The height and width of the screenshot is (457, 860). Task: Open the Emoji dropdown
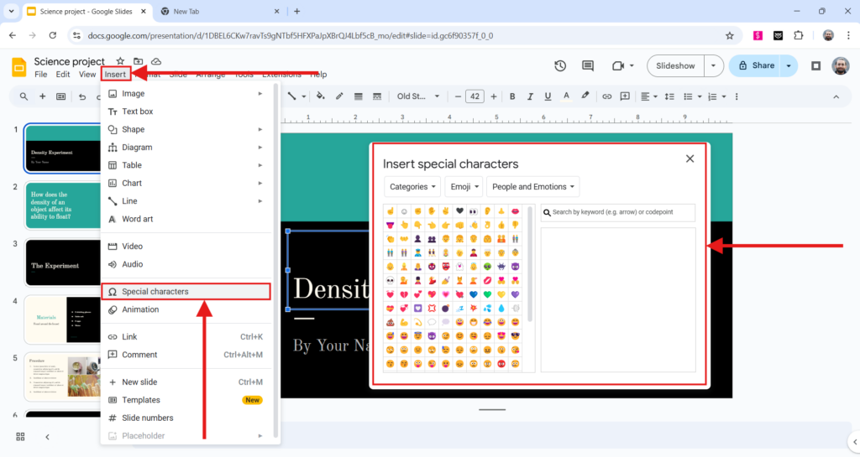click(x=464, y=187)
